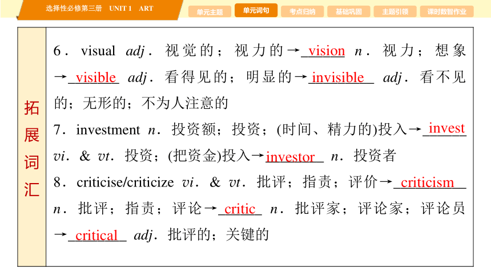Image resolution: width=491 pixels, height=276 pixels.
Task: Open the 课时数智作业 tab
Action: [447, 11]
